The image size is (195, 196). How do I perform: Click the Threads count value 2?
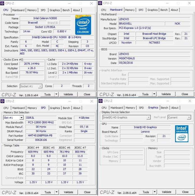(89, 86)
